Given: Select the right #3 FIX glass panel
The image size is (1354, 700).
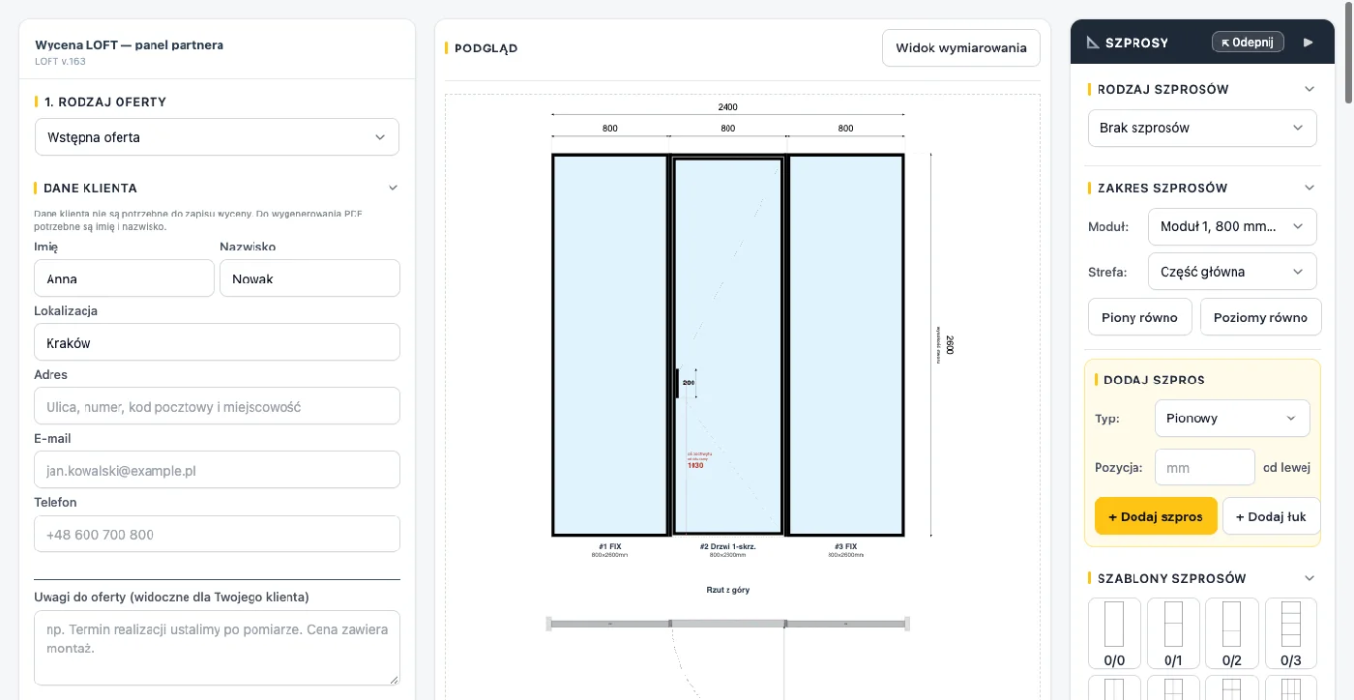Looking at the screenshot, I should coord(845,344).
